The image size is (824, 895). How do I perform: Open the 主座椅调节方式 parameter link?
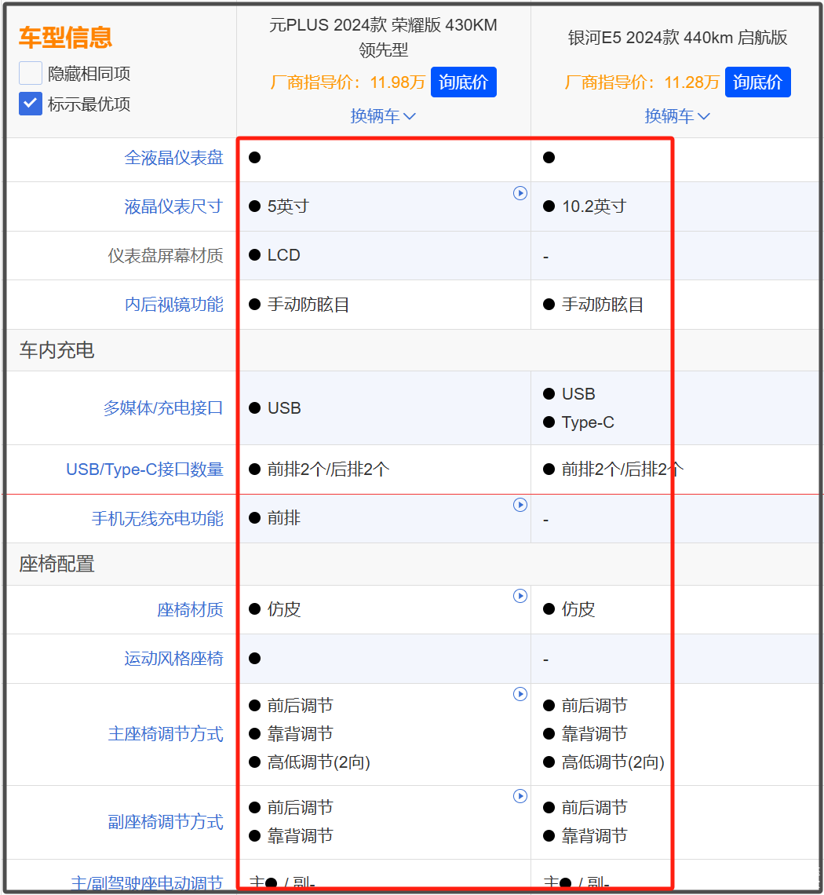point(166,734)
